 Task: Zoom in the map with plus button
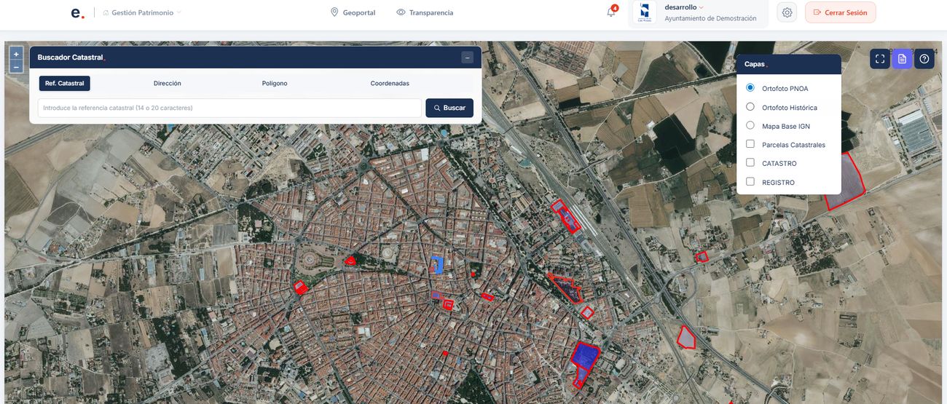point(16,55)
